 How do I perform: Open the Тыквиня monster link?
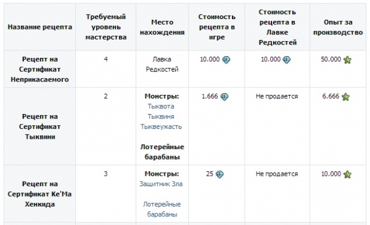(161, 117)
